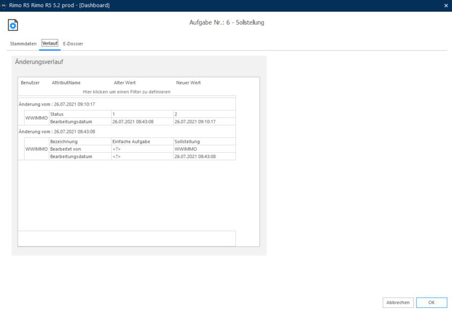
Task: Click the task document gear icon
Action: click(x=13, y=25)
